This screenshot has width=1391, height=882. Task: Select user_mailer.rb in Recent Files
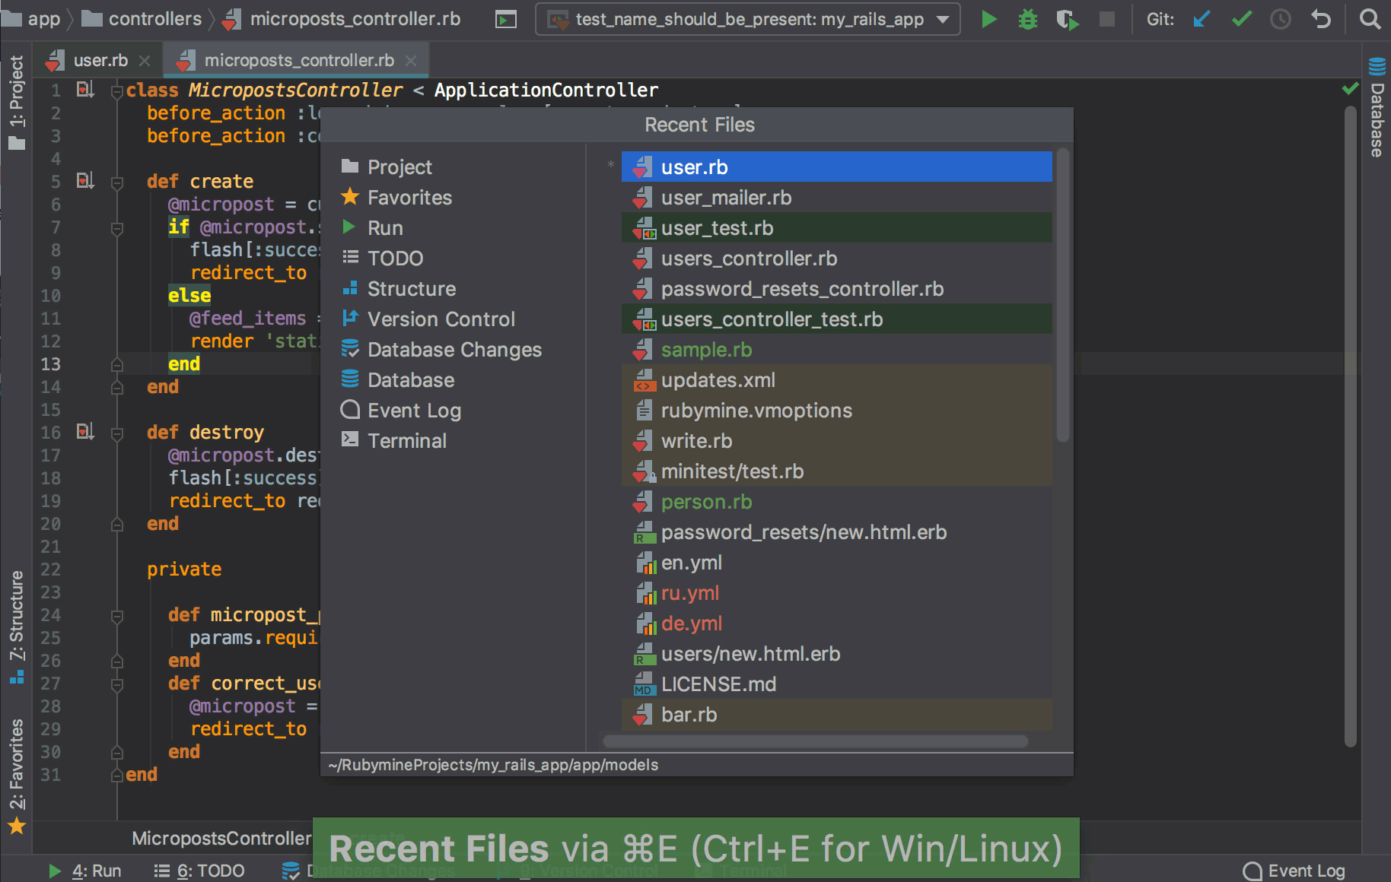(x=837, y=198)
